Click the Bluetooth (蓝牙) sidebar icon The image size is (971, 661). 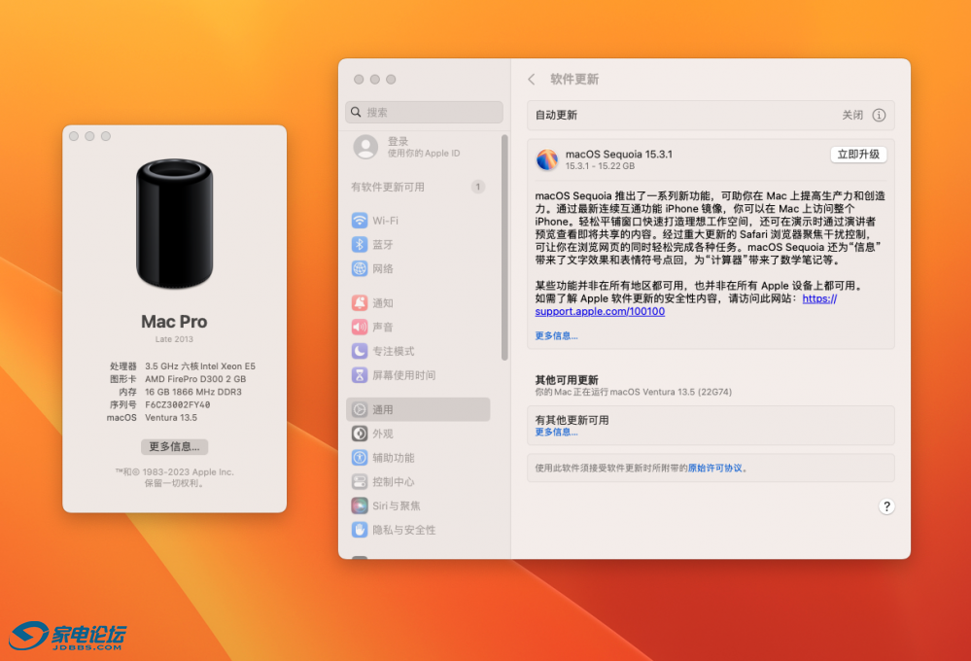(x=360, y=245)
